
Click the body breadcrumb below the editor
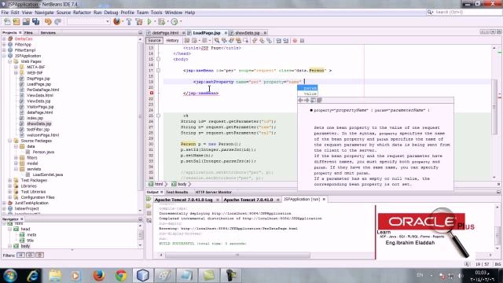click(x=182, y=184)
